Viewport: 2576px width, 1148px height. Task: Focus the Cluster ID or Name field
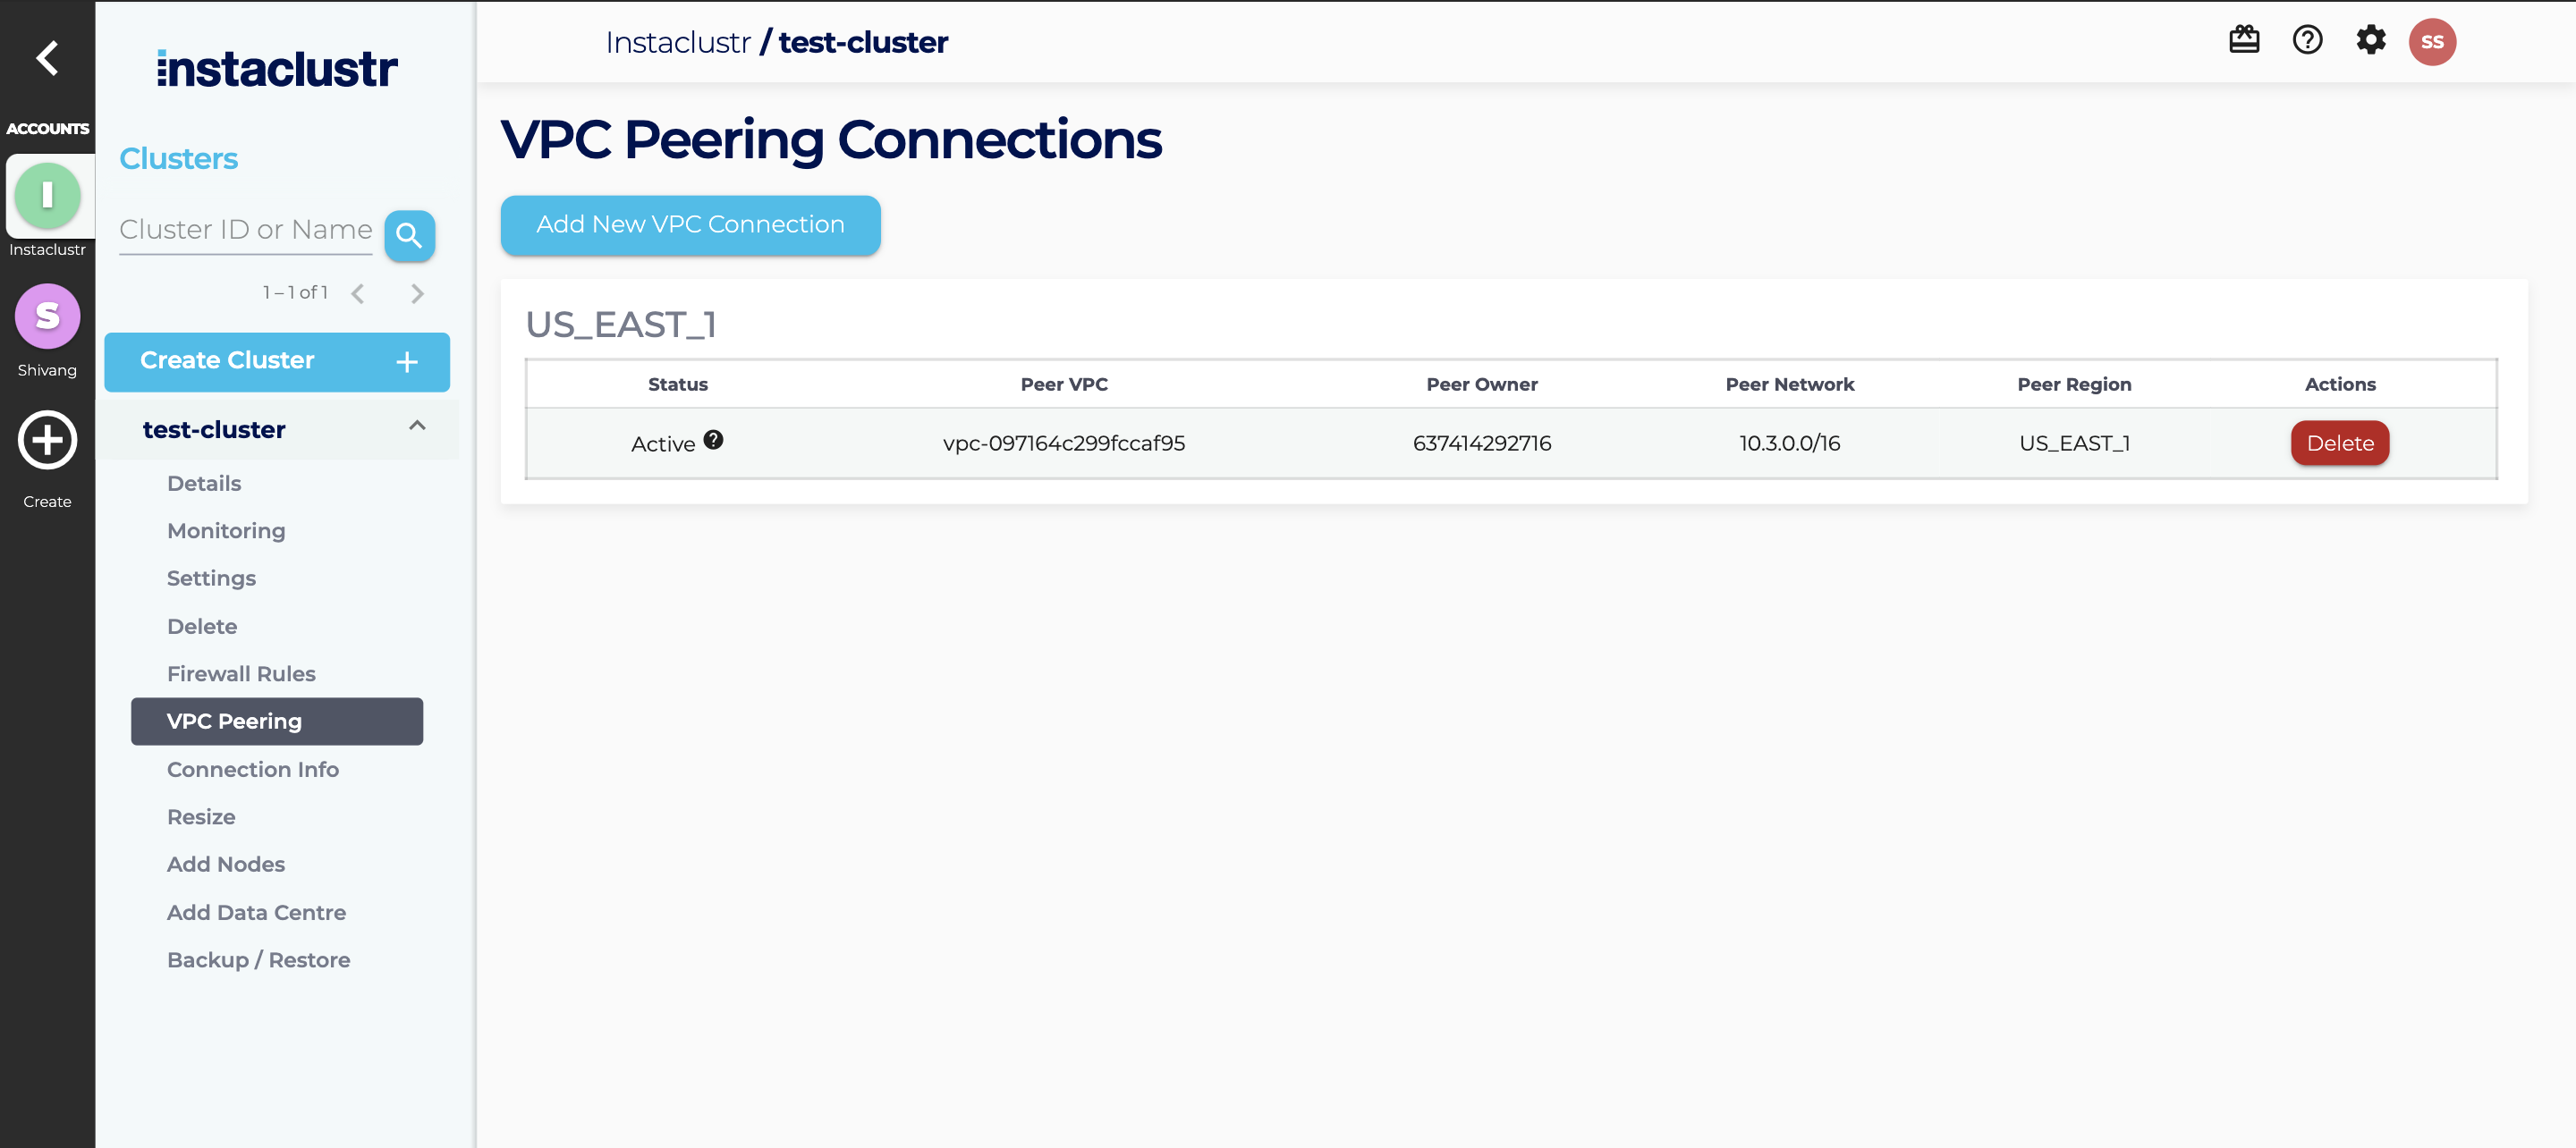[x=245, y=230]
